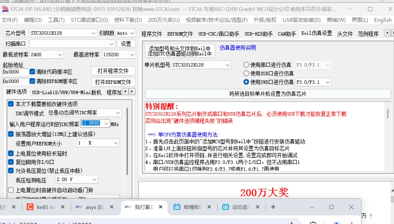Image resolution: width=394 pixels, height=224 pixels.
Task: Close the asys browser tab
Action: (112, 207)
